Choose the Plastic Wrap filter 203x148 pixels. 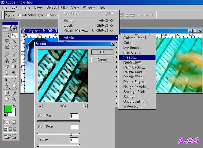coord(137,77)
